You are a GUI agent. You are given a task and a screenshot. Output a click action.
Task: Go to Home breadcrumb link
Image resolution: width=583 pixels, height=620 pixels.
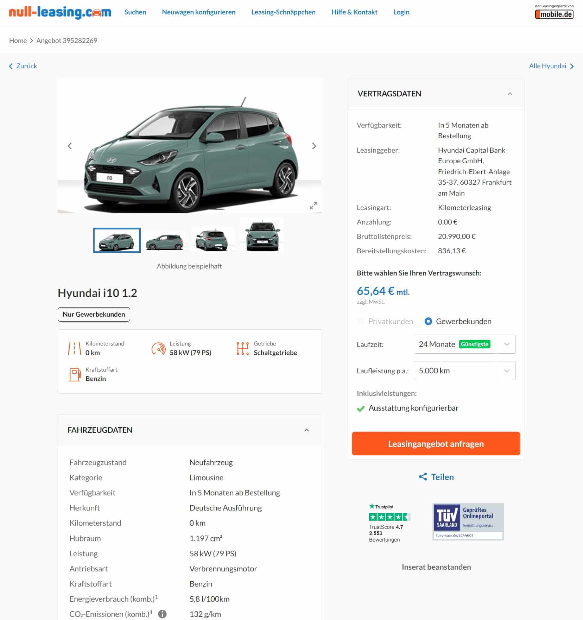(x=18, y=40)
